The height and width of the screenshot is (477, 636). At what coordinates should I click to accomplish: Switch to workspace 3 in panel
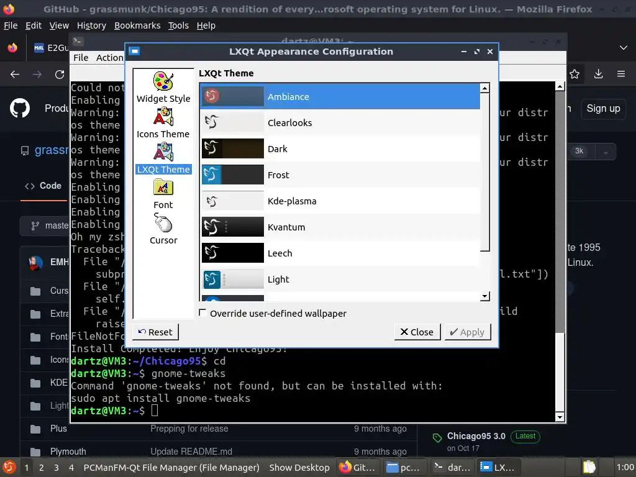[x=57, y=468]
